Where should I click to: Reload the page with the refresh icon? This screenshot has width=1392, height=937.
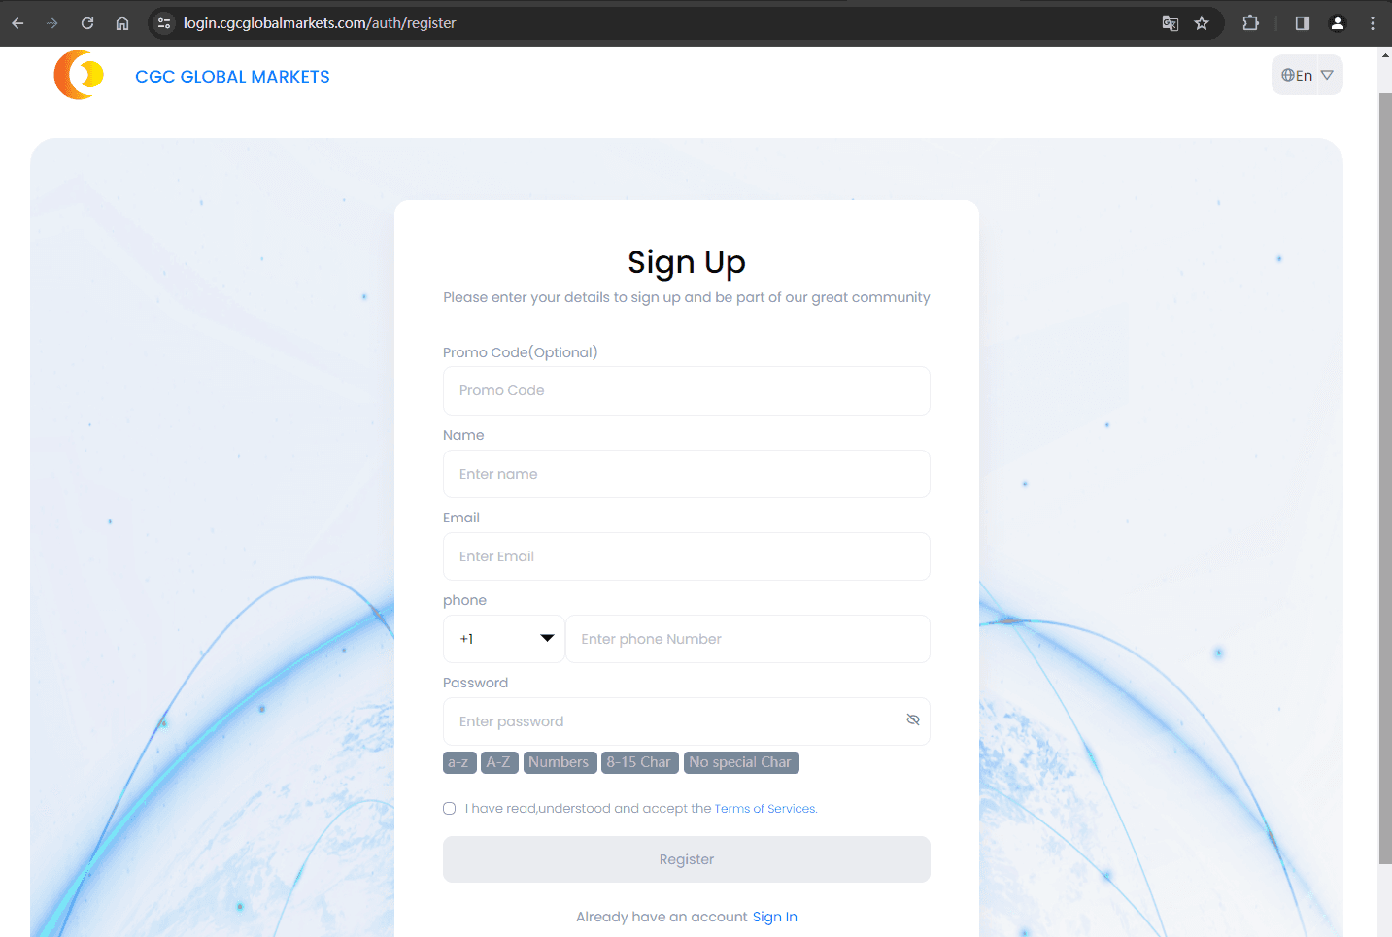pyautogui.click(x=87, y=23)
